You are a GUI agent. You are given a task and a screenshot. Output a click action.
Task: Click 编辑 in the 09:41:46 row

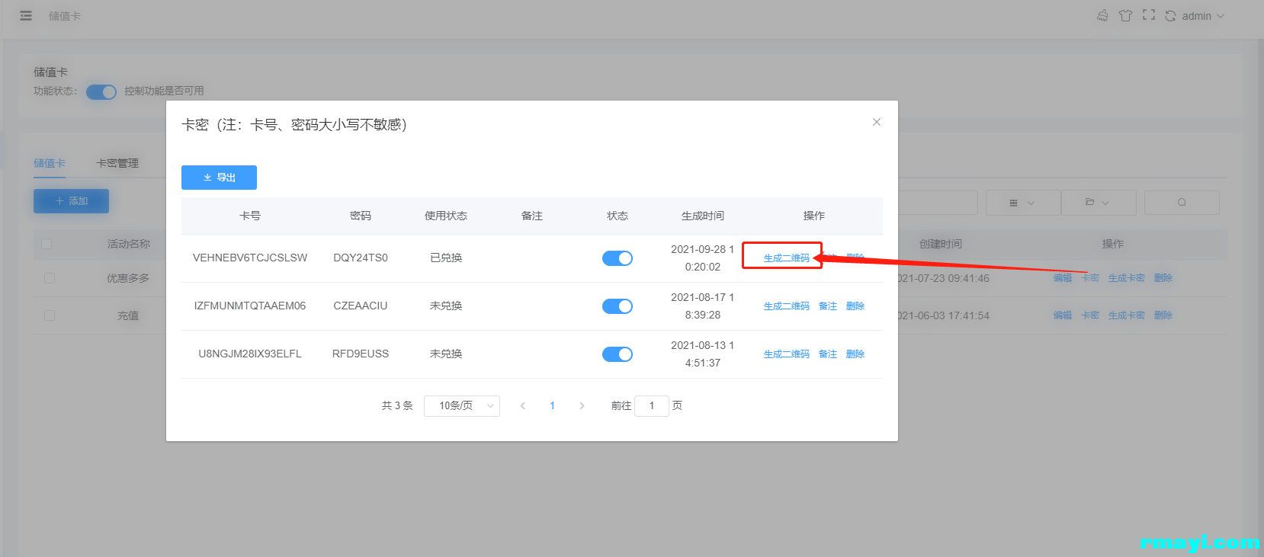tap(1063, 278)
